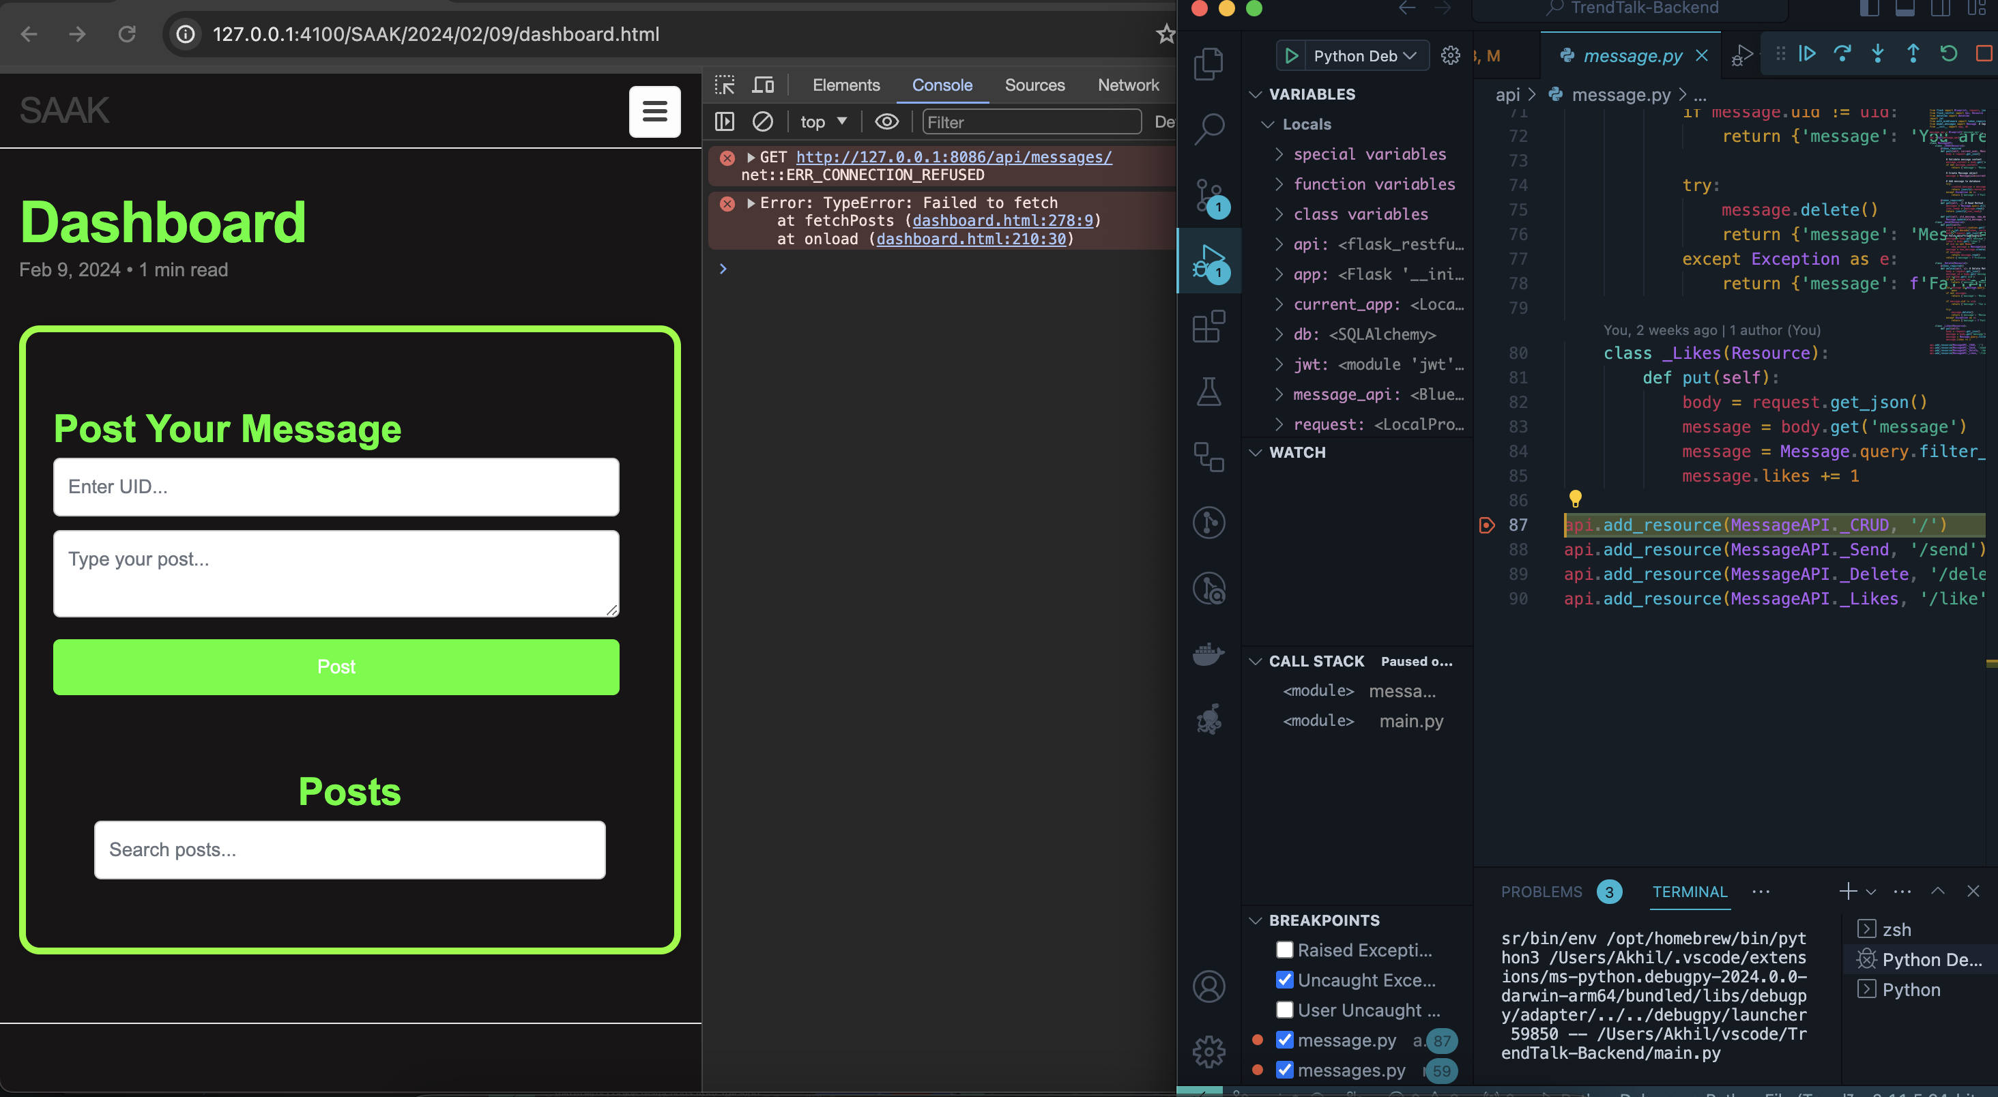Open Manage gear icon in activity bar
1998x1097 pixels.
click(x=1208, y=1051)
